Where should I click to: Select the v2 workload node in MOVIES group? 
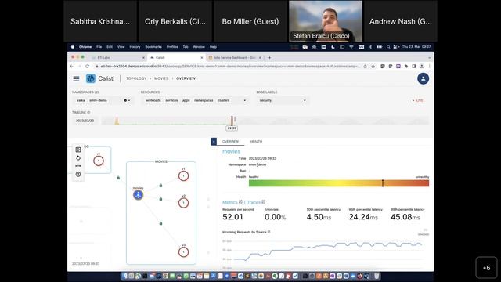[x=183, y=203]
